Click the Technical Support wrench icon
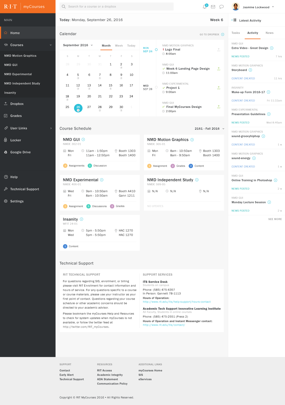Viewport: 285px width, 405px height. coord(6,189)
